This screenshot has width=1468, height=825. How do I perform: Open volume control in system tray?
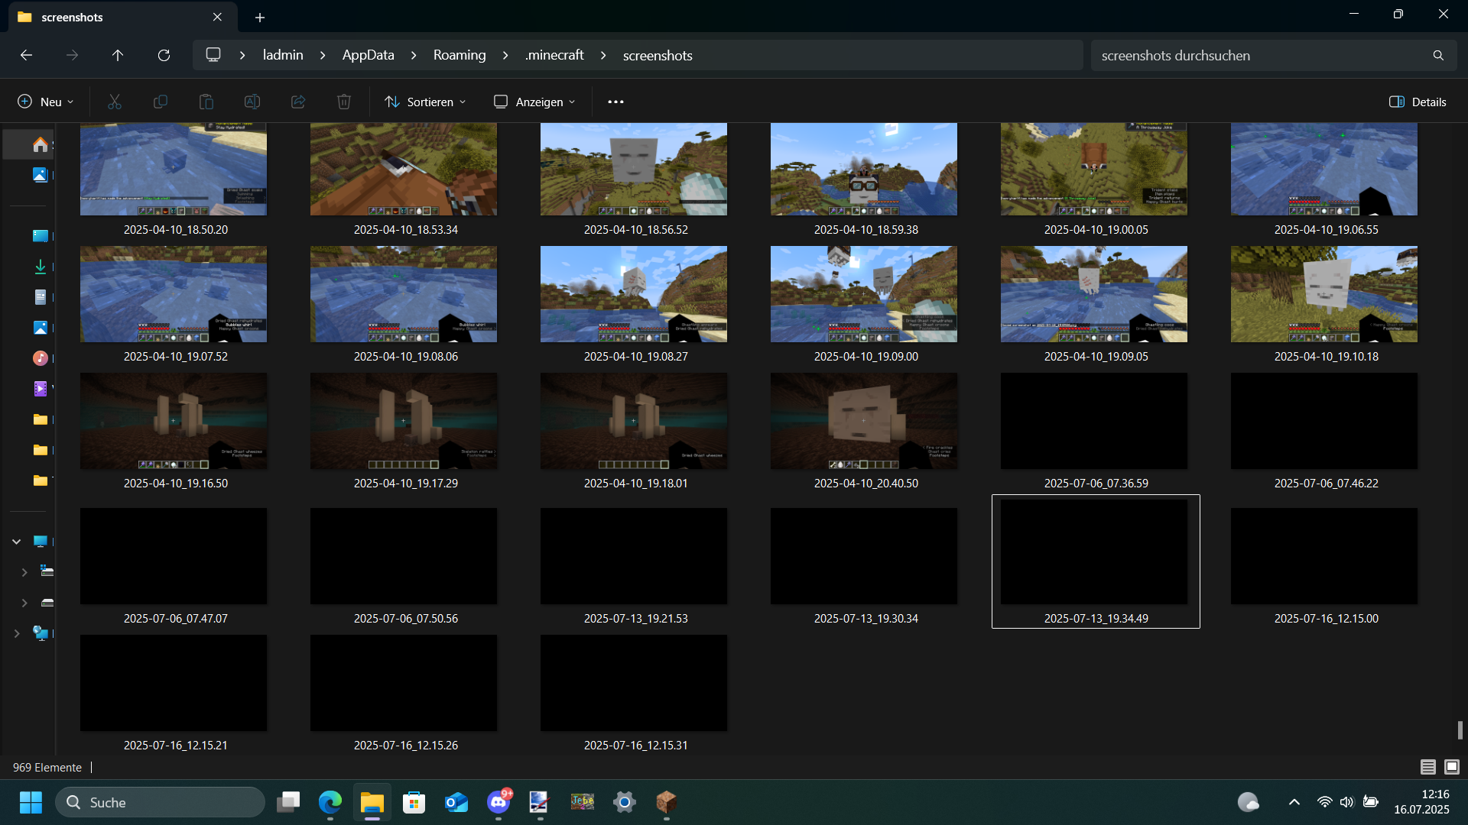(x=1347, y=802)
